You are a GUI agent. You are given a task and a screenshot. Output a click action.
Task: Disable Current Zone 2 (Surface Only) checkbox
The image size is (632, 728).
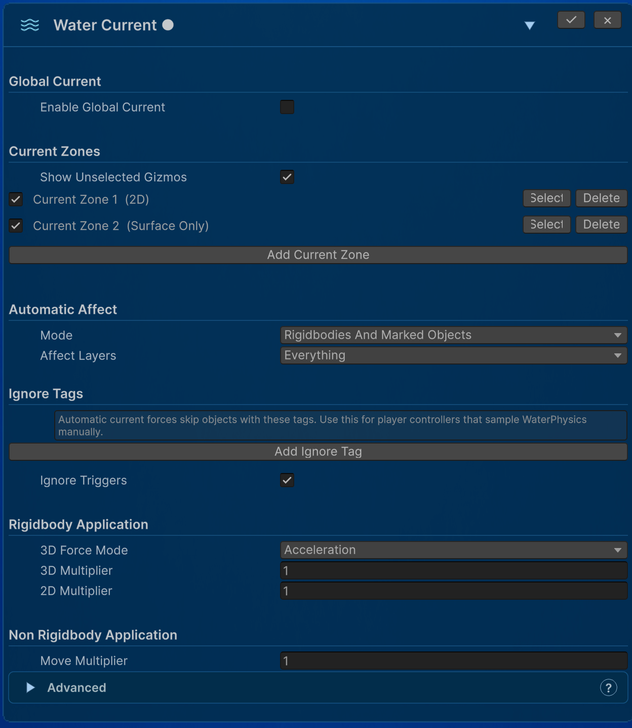(16, 226)
